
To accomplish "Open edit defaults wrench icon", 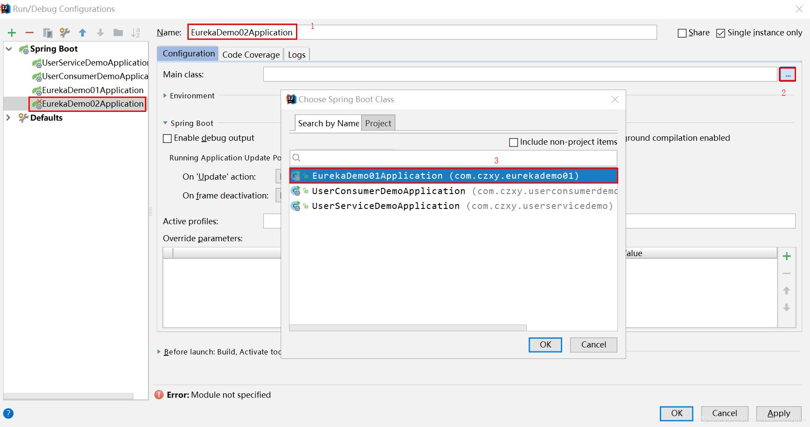I will point(65,33).
